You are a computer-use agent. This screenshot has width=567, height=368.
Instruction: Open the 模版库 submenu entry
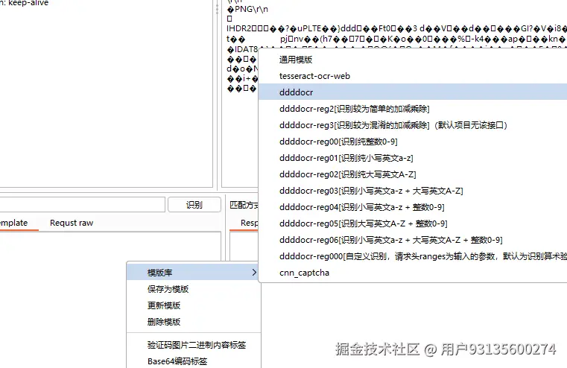tap(194, 272)
